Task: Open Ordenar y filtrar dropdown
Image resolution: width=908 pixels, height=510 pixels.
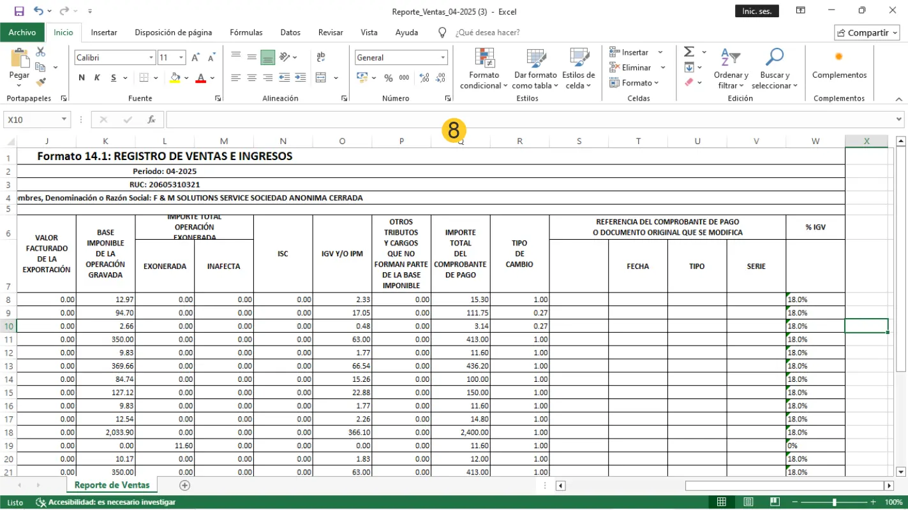Action: click(x=731, y=69)
